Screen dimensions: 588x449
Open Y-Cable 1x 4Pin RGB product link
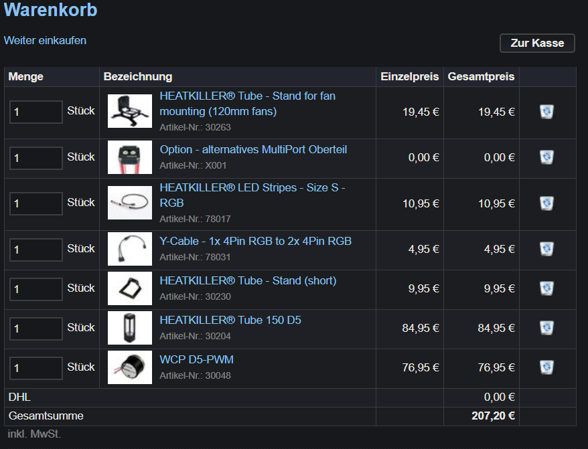click(x=255, y=241)
